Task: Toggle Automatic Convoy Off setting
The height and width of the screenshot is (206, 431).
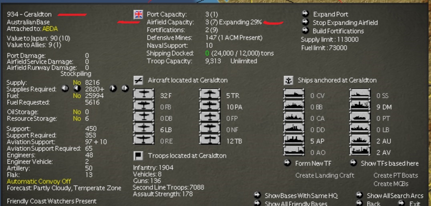Action: [x=39, y=181]
